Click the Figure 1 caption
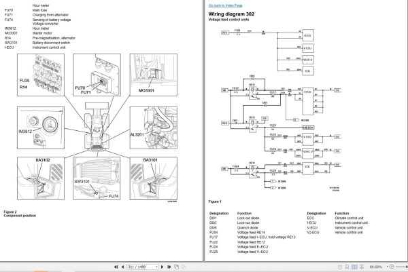 215,201
